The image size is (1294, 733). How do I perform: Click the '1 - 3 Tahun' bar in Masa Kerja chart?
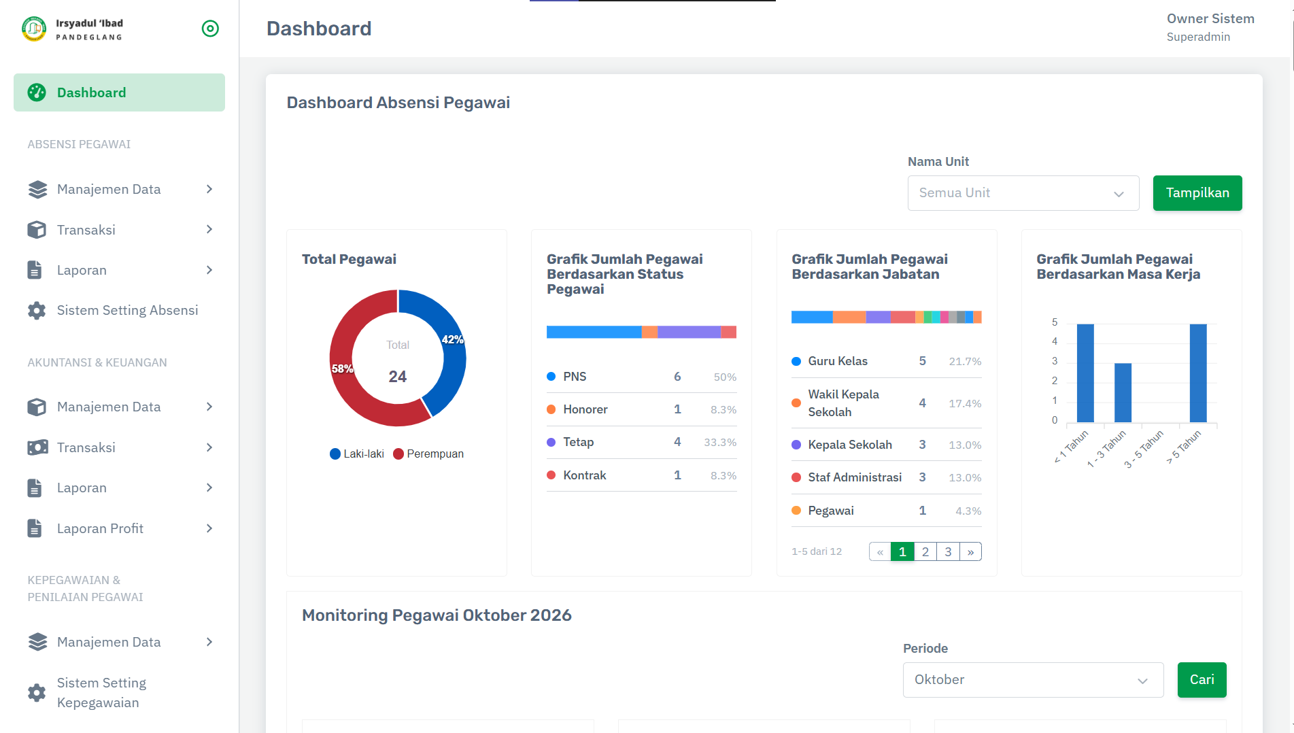(1123, 393)
